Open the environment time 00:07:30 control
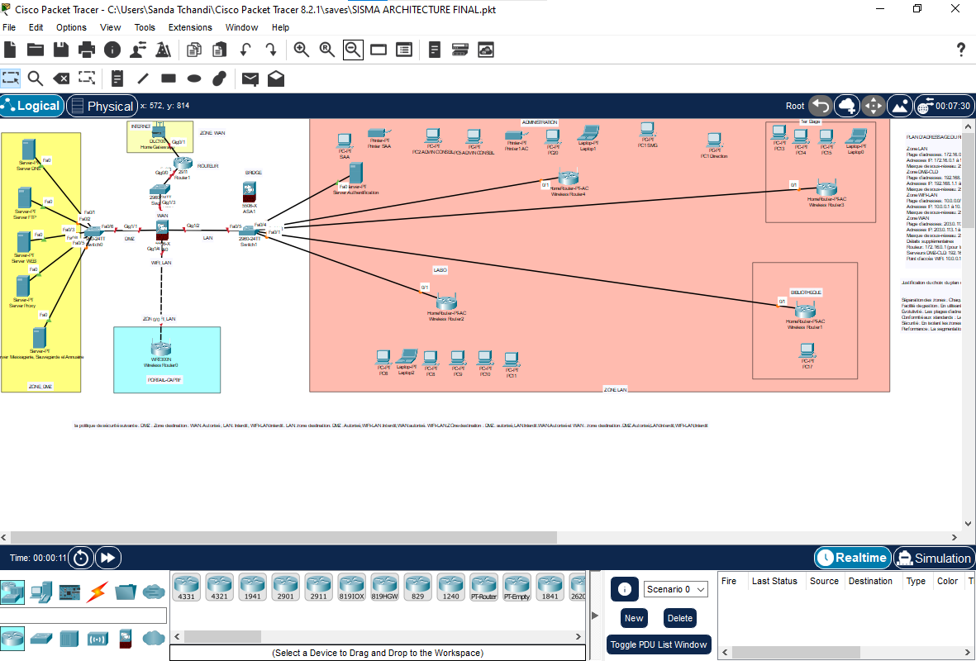Image resolution: width=976 pixels, height=661 pixels. click(x=945, y=106)
